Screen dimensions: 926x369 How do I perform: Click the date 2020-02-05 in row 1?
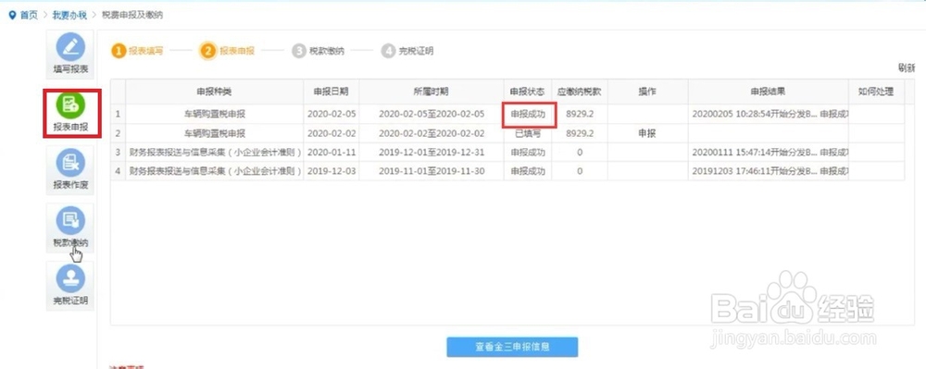(x=332, y=115)
